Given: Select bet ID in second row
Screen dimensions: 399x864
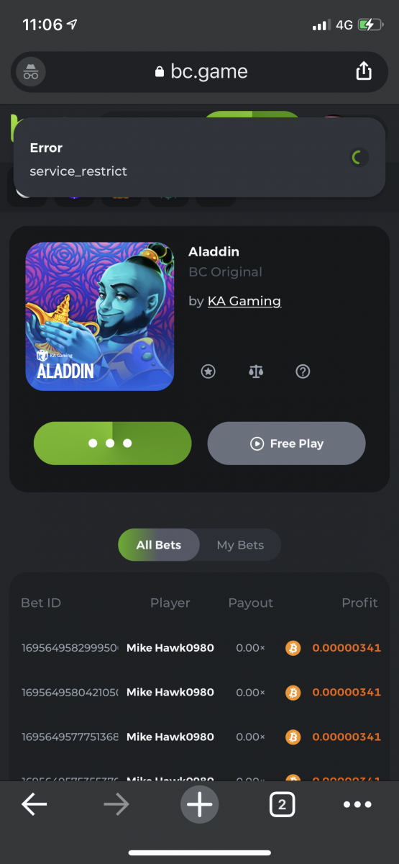Looking at the screenshot, I should pos(70,693).
